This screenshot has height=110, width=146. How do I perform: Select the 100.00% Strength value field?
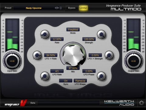(x=89, y=39)
